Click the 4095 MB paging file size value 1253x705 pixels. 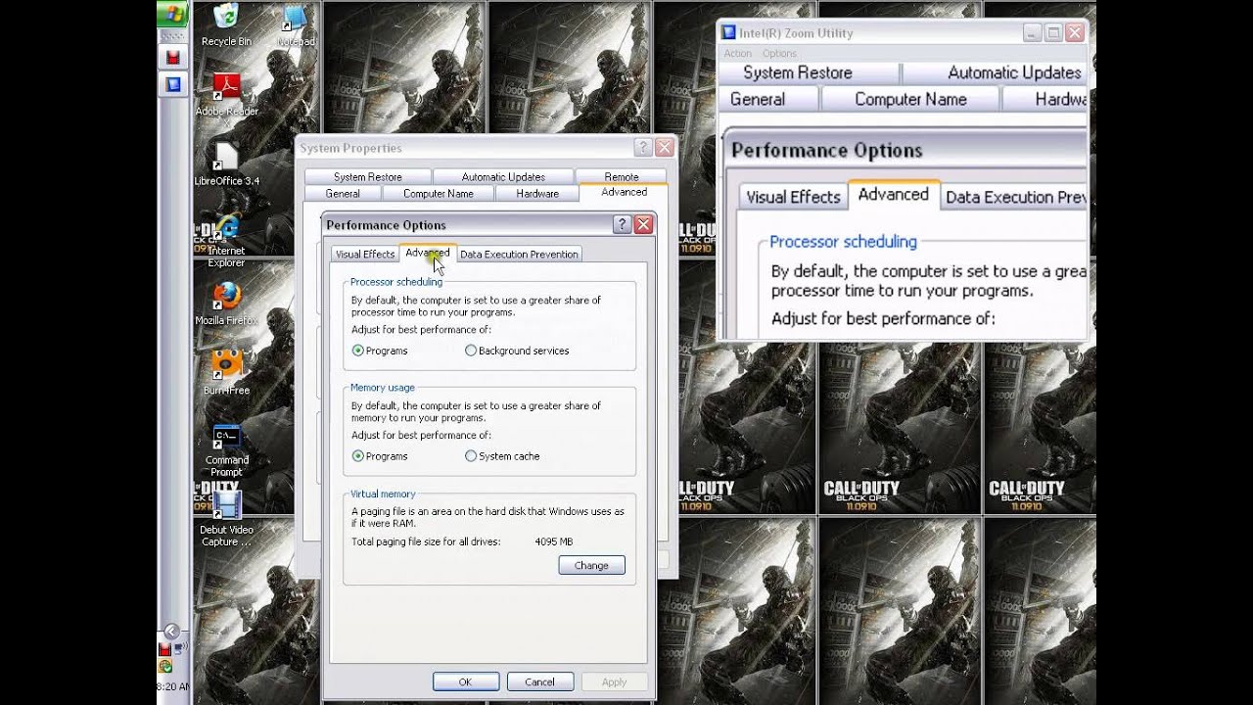[x=554, y=541]
